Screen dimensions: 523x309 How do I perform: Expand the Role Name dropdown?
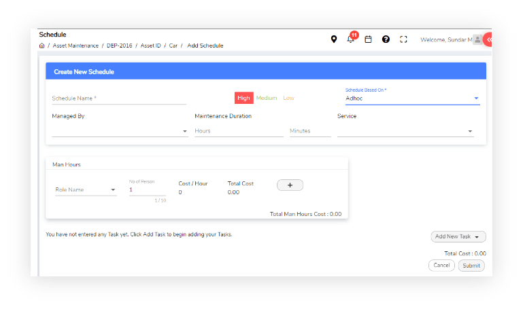[85, 190]
